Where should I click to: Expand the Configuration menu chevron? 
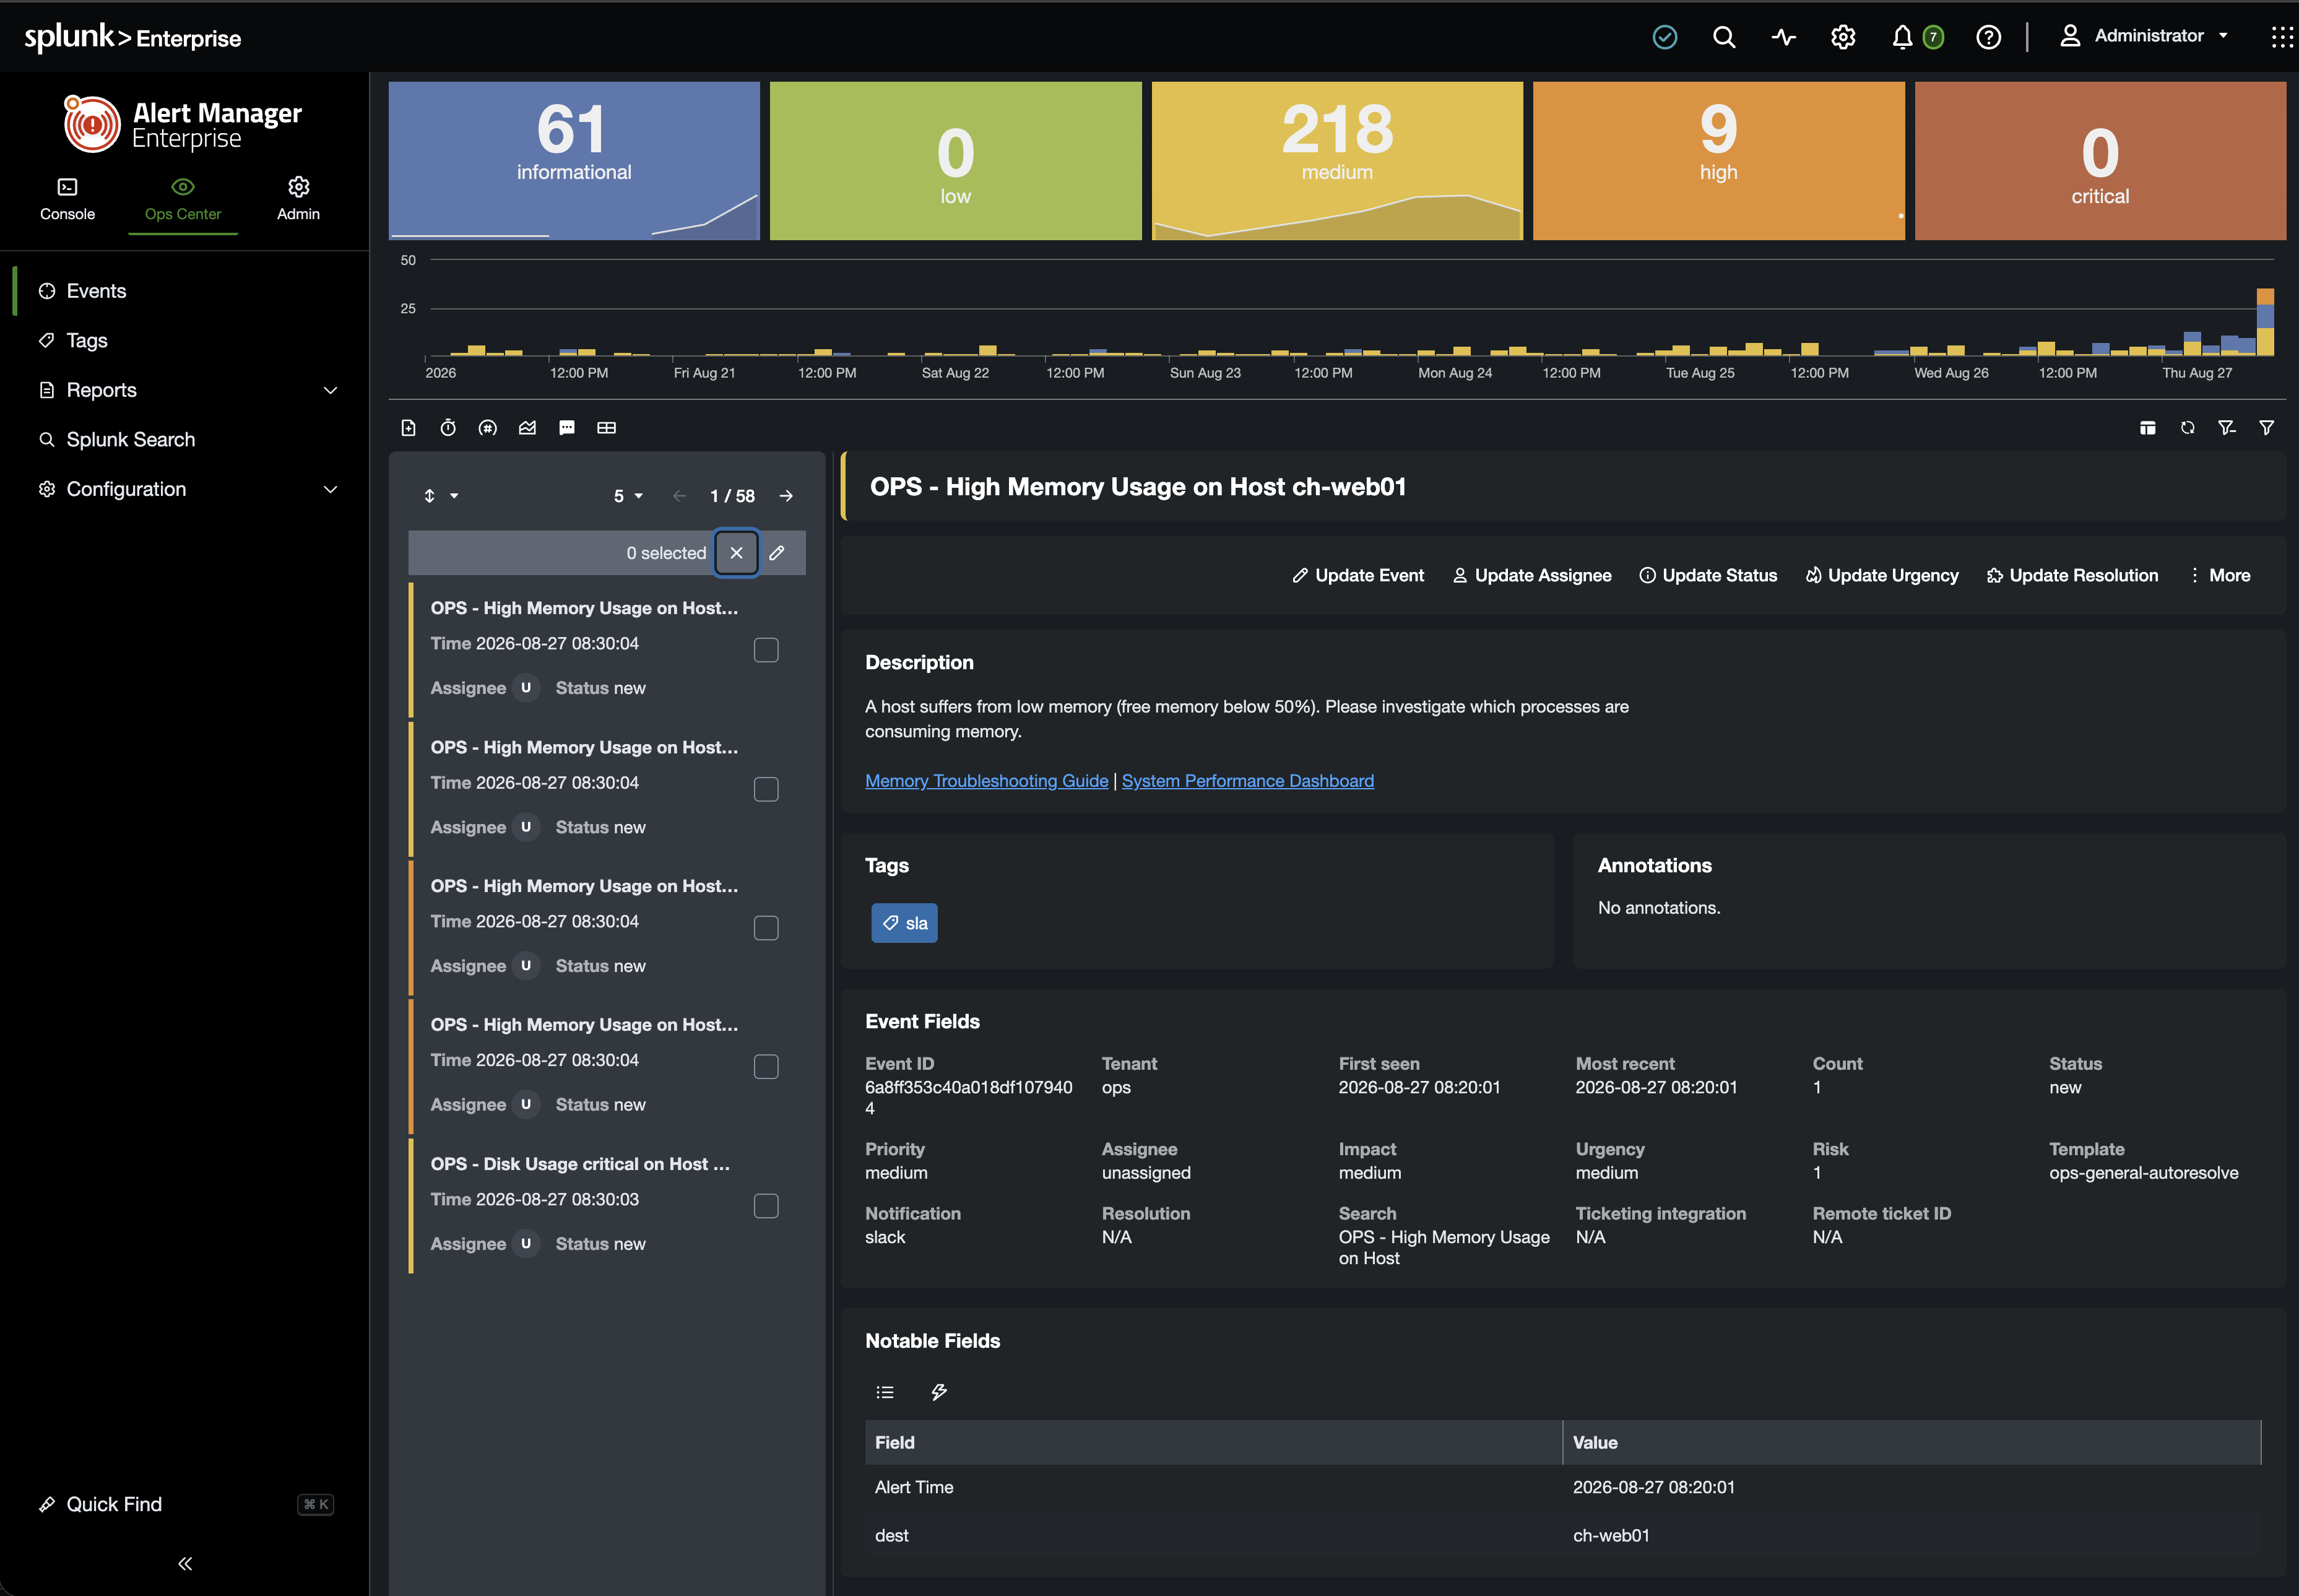click(x=331, y=489)
